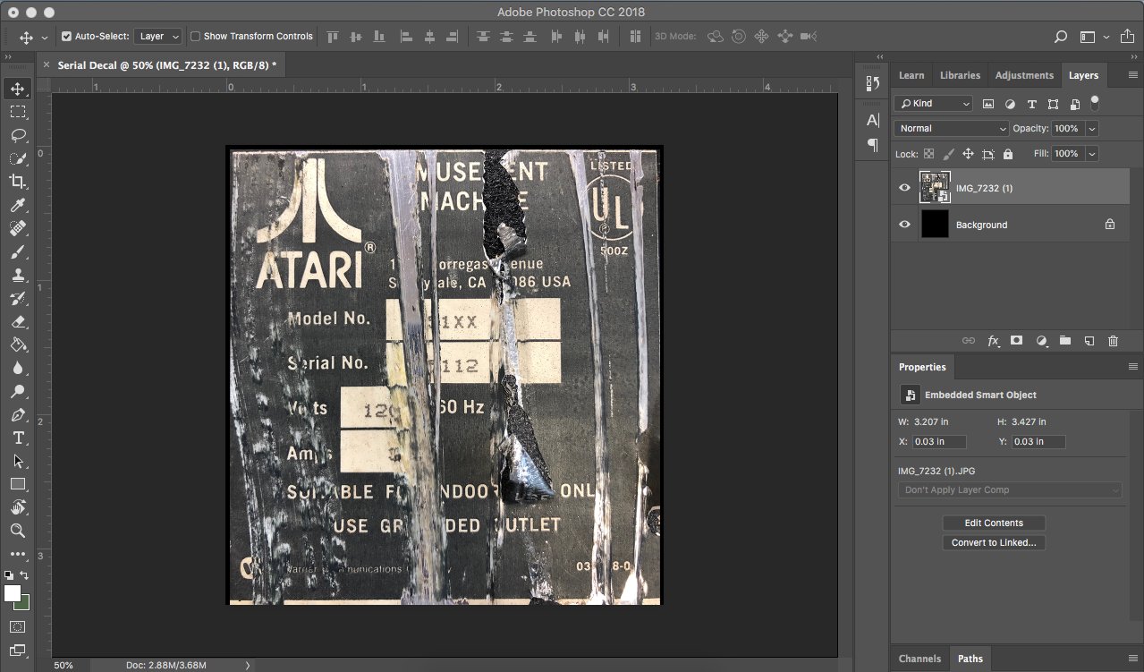
Task: Filter for pixel layers
Action: click(x=988, y=104)
